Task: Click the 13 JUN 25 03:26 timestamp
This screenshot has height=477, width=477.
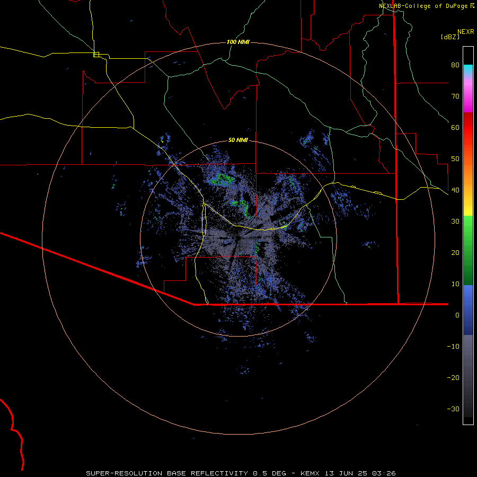Action: tap(360, 473)
